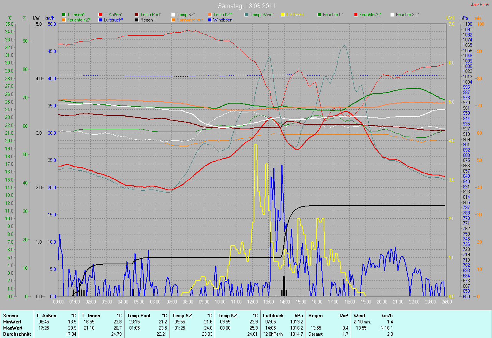Image resolution: width=492 pixels, height=338 pixels.
Task: Click the '^2.0hPa/h' pressure trend text
Action: (x=274, y=334)
